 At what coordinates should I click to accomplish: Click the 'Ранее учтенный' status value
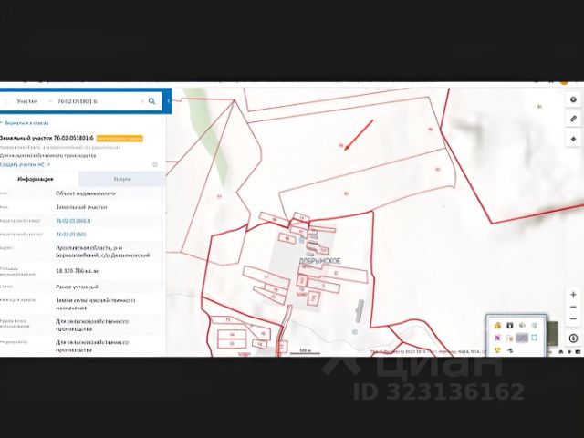click(x=77, y=287)
